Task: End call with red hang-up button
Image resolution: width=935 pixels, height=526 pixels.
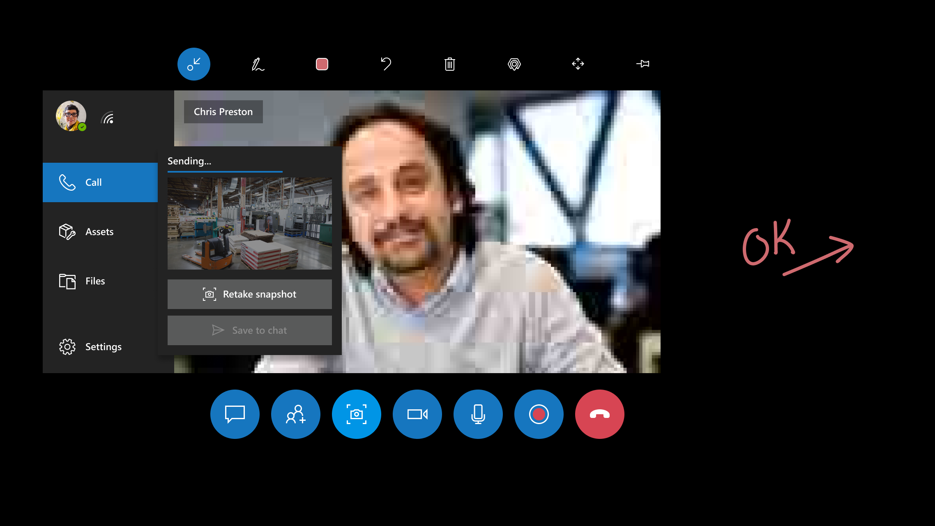Action: click(x=599, y=413)
